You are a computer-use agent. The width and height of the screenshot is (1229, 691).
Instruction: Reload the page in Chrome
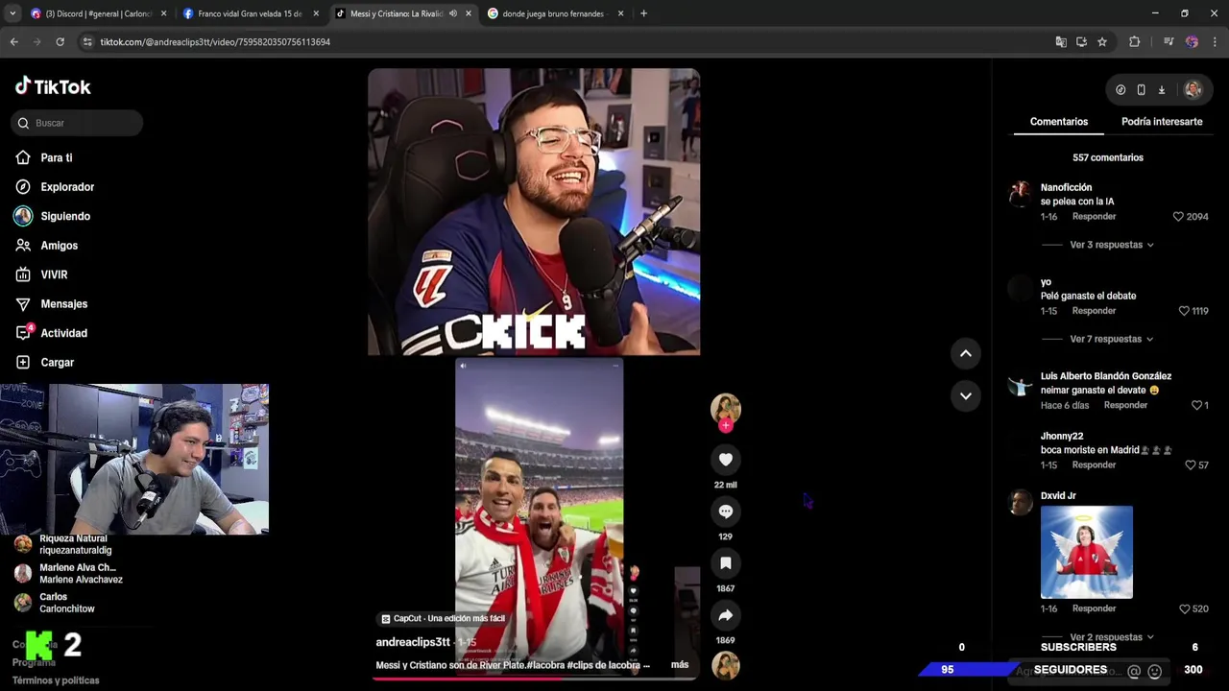(60, 42)
